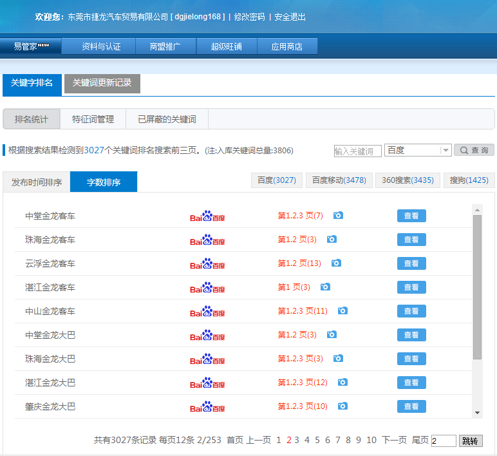Click the camera icon for 肇庆金龙大巴
The height and width of the screenshot is (456, 497).
click(342, 406)
